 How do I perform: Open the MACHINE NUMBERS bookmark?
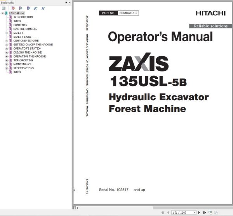[x=25, y=29]
